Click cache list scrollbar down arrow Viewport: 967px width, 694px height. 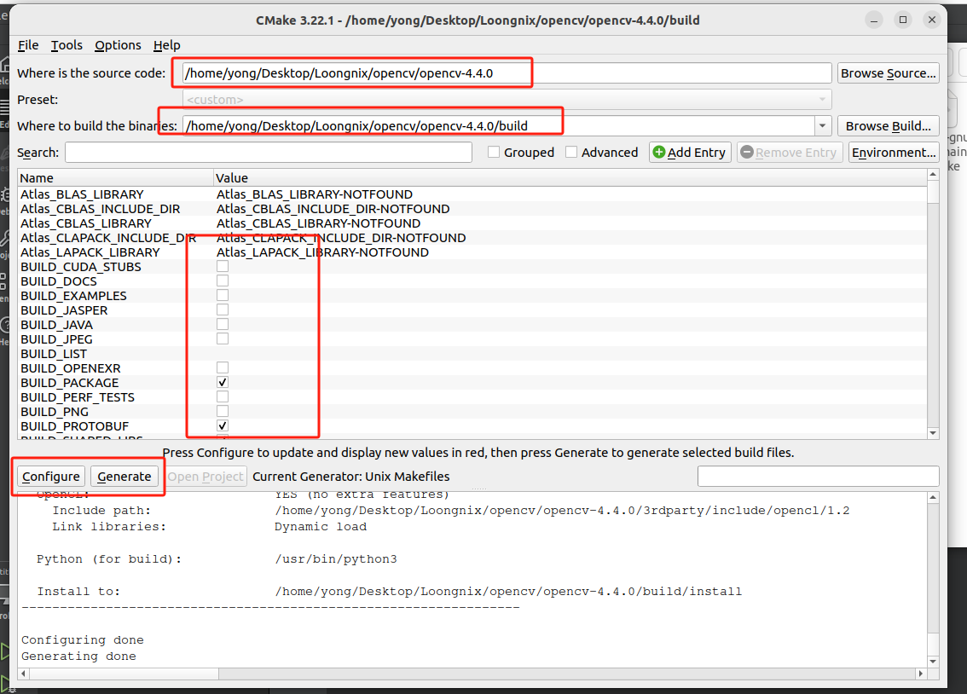933,433
